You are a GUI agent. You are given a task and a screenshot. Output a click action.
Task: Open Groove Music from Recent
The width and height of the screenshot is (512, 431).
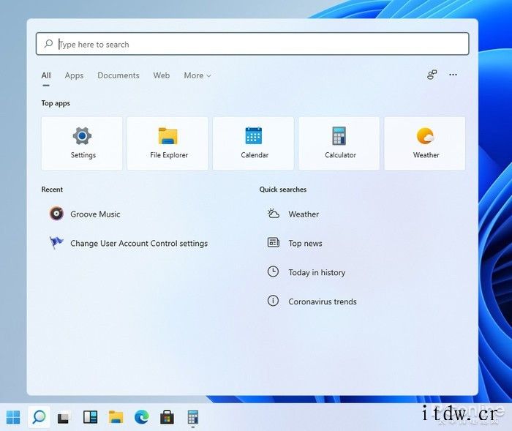click(85, 214)
